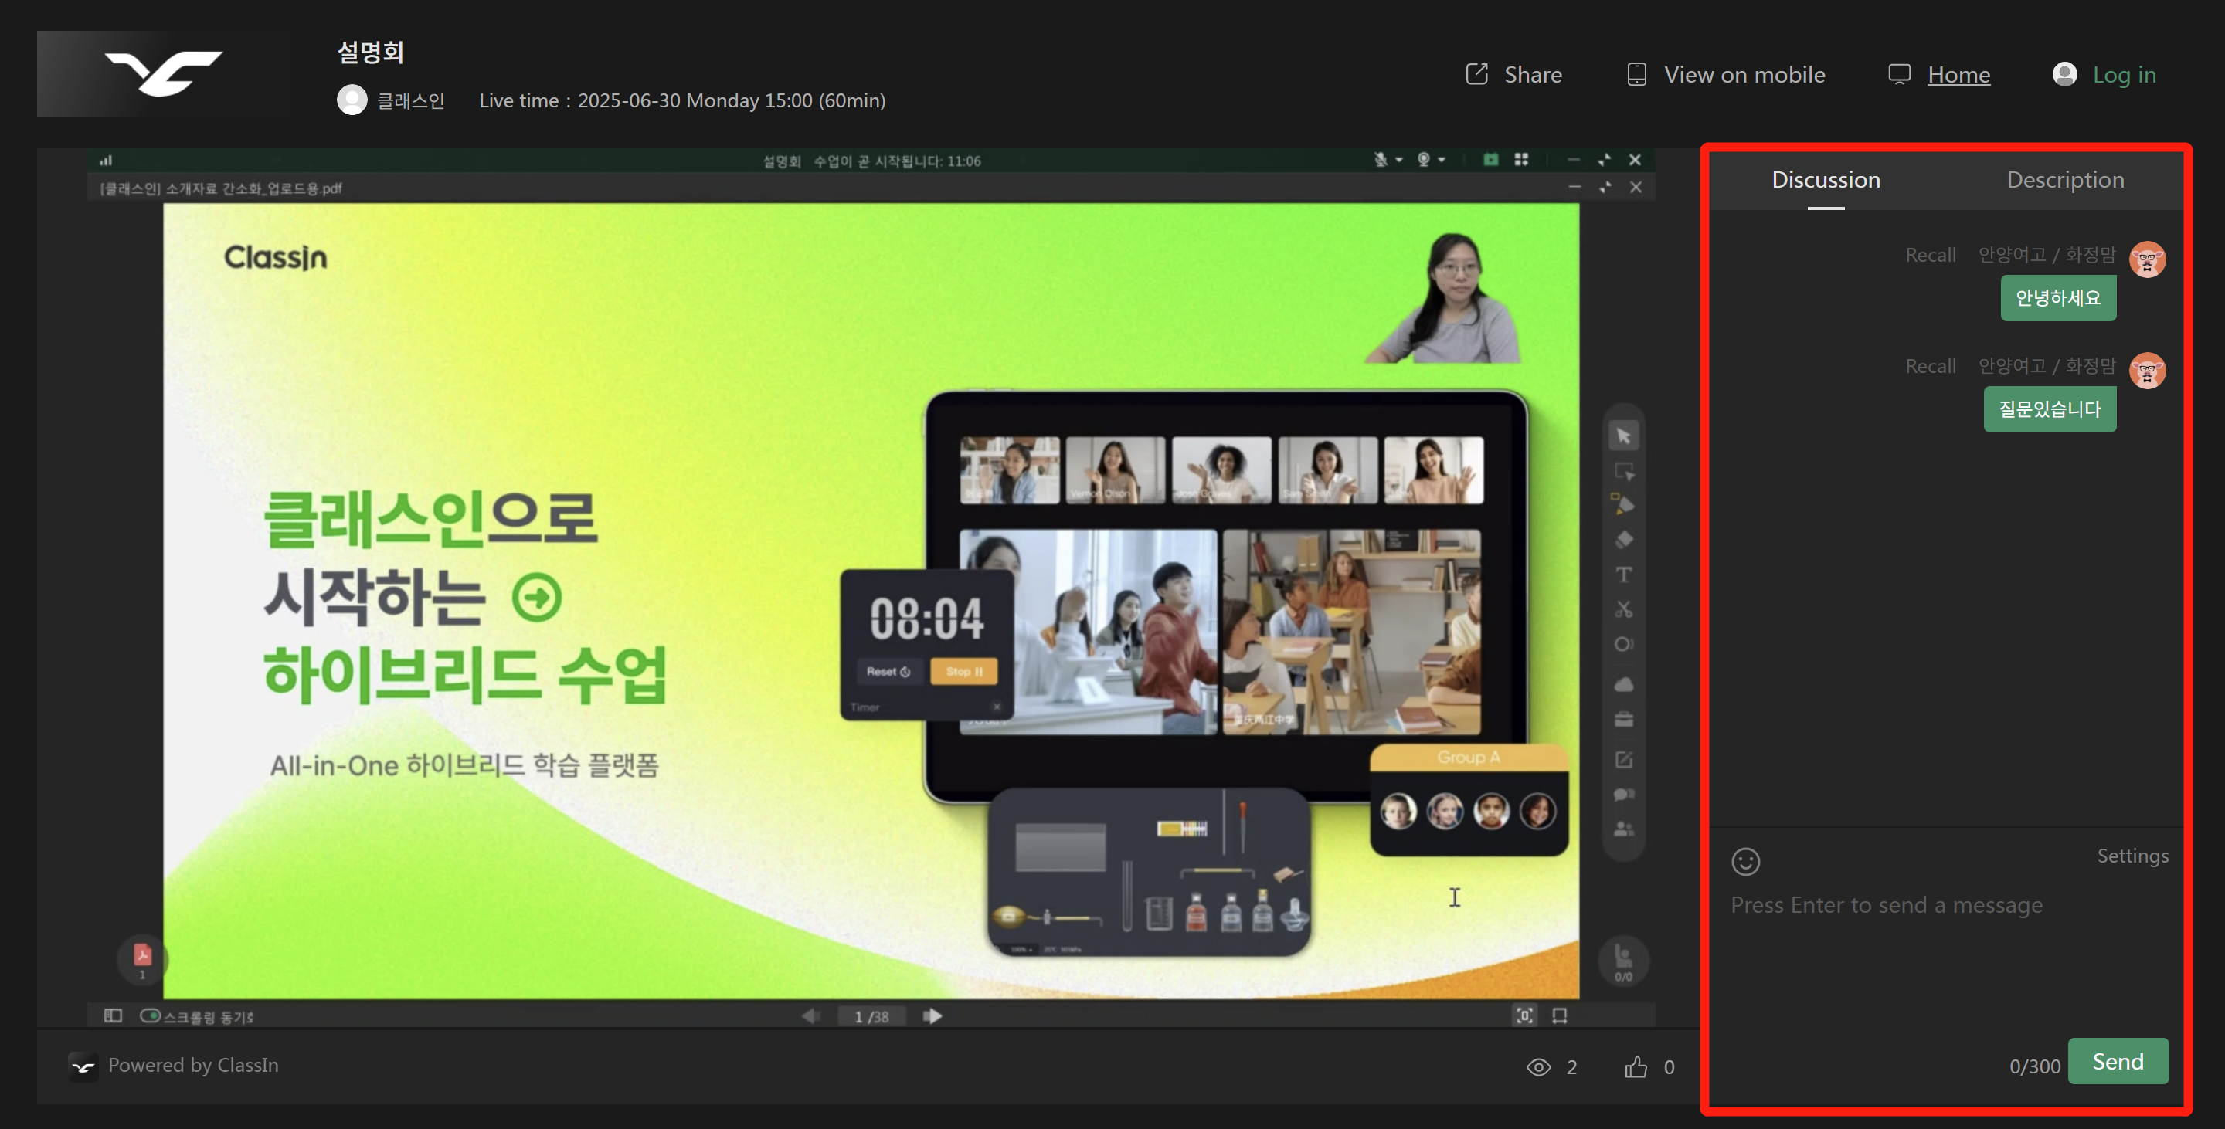Click the note edit icon in toolbar
This screenshot has height=1129, width=2225.
pyautogui.click(x=1624, y=760)
